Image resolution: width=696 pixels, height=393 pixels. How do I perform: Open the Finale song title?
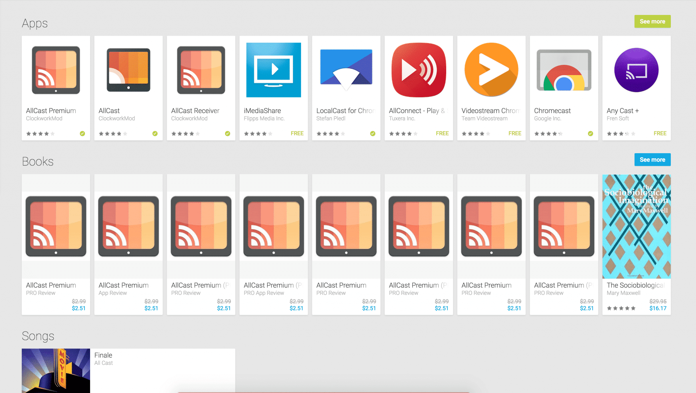click(103, 355)
